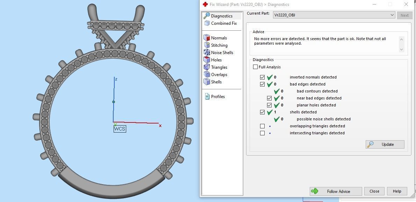The image size is (416, 202).
Task: Open the Current Part dropdown
Action: [x=334, y=15]
